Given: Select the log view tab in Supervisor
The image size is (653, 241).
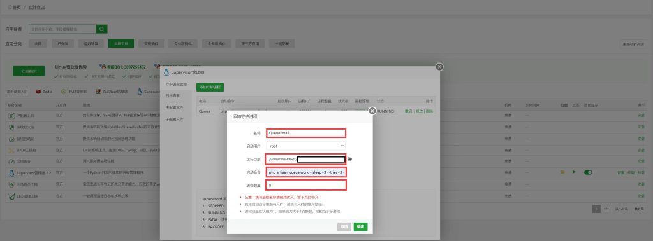Looking at the screenshot, I should tap(172, 95).
